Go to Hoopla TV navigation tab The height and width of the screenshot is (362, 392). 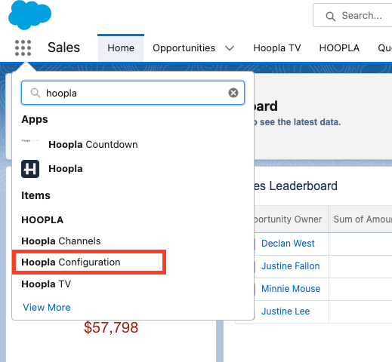(277, 48)
